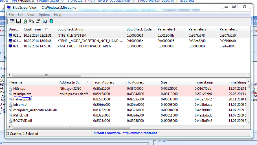Click Save Selected Items floppy icon
Screen dimensions: 257x145
pos(19,21)
